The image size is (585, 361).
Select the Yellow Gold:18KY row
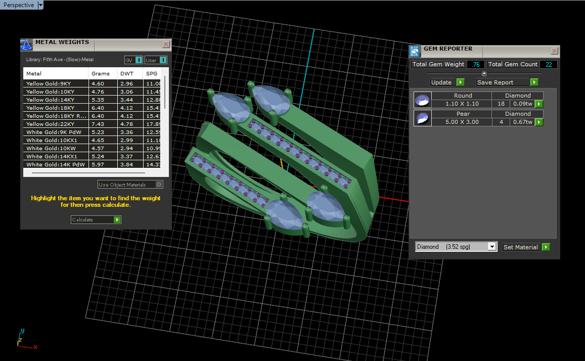(92, 108)
